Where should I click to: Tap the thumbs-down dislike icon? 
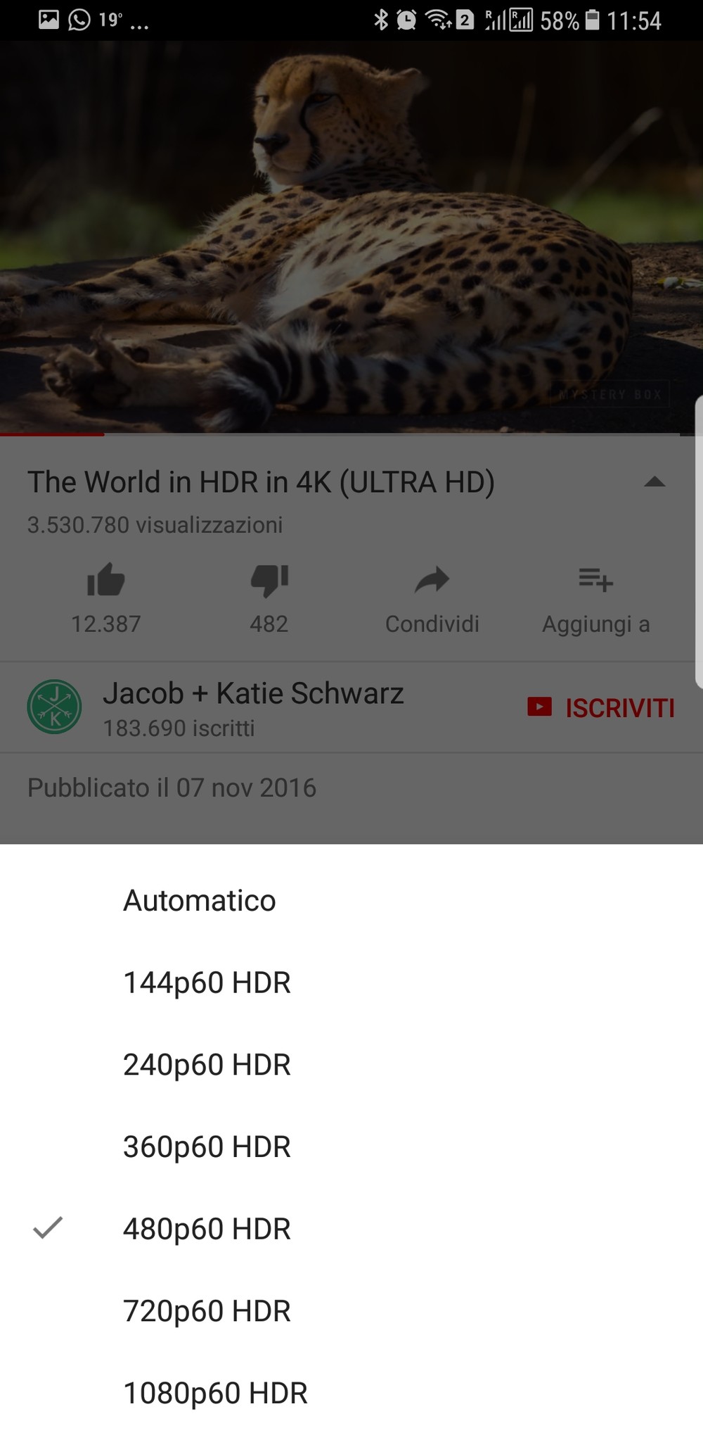[x=269, y=581]
